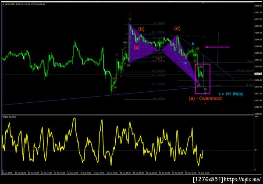263x184 pixels.
Task: Select the pink "(a)" wave label
Action: click(136, 47)
